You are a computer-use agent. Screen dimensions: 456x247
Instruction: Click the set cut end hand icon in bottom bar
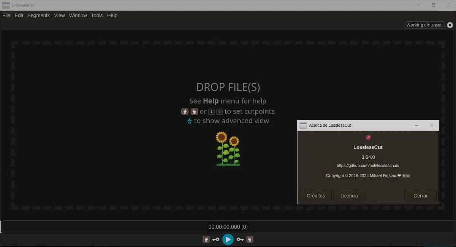click(249, 239)
